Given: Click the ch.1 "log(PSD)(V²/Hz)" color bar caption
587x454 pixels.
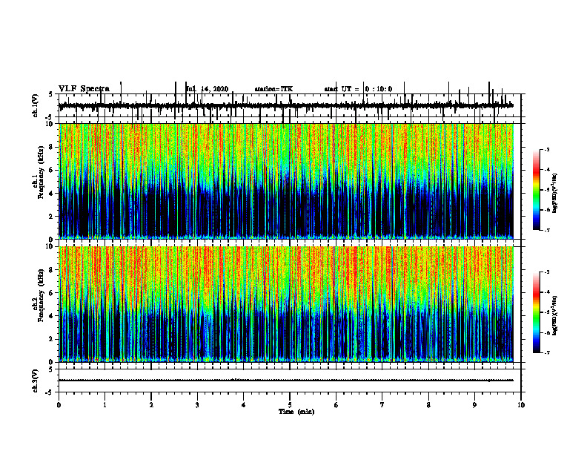Looking at the screenshot, I should 555,194.
